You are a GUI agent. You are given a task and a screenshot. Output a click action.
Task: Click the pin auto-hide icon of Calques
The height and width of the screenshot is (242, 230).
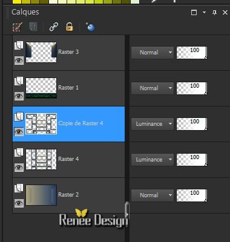[214, 13]
